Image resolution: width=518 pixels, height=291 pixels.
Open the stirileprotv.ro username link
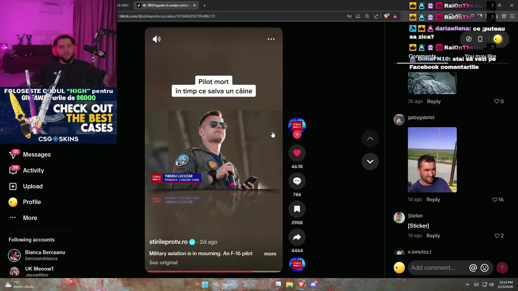tap(168, 242)
